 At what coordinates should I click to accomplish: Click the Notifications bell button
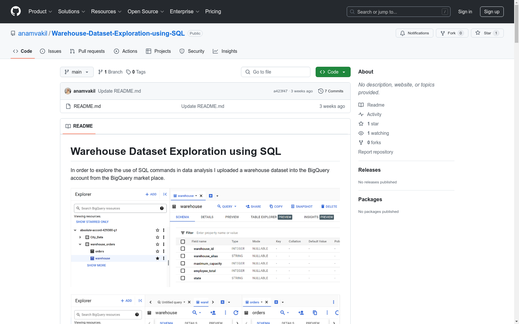pyautogui.click(x=415, y=33)
